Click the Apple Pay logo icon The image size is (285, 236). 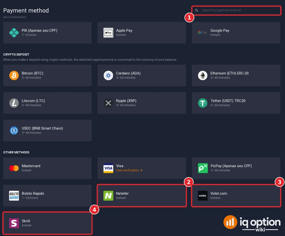pos(108,33)
